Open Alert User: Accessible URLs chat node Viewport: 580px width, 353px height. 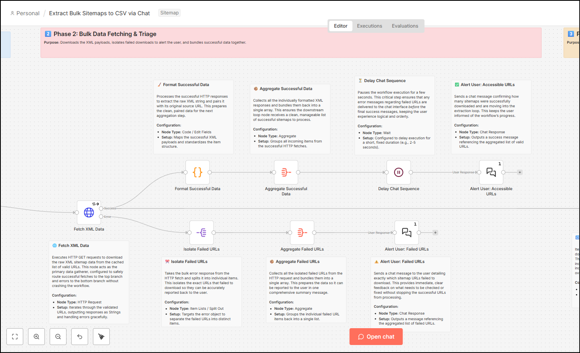pos(491,172)
